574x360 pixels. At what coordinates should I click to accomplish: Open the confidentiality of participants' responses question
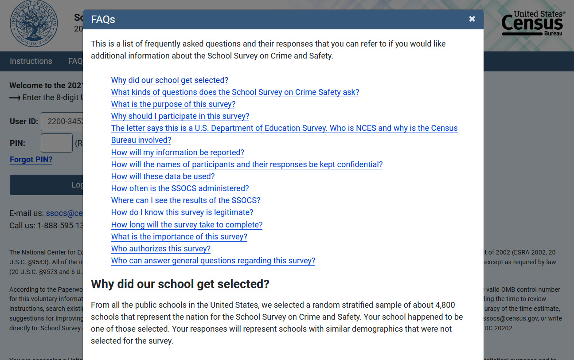coord(246,164)
